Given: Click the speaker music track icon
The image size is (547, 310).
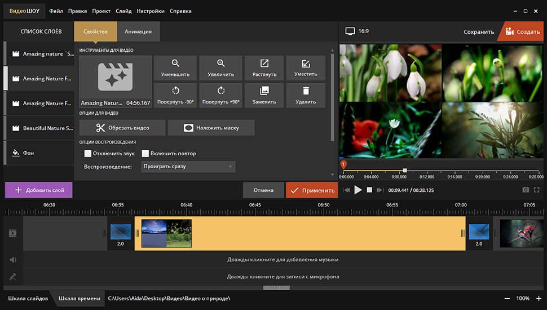Looking at the screenshot, I should pos(12,259).
